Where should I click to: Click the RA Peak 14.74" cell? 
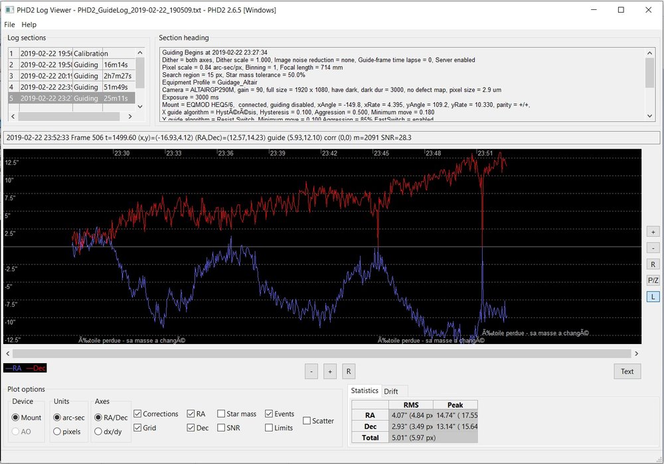pyautogui.click(x=456, y=416)
